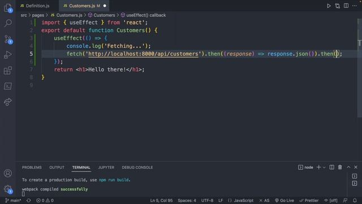Click the src breadcrumb segment
The height and width of the screenshot is (204, 362).
pyautogui.click(x=24, y=15)
